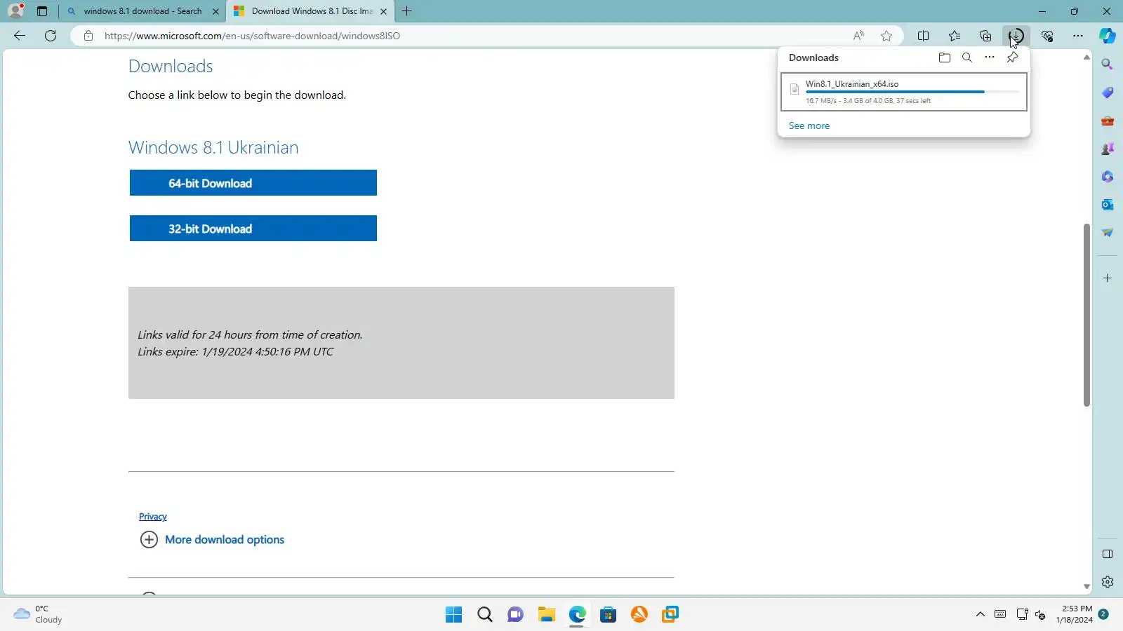The image size is (1123, 631).
Task: Open taskbar Search
Action: (x=485, y=615)
